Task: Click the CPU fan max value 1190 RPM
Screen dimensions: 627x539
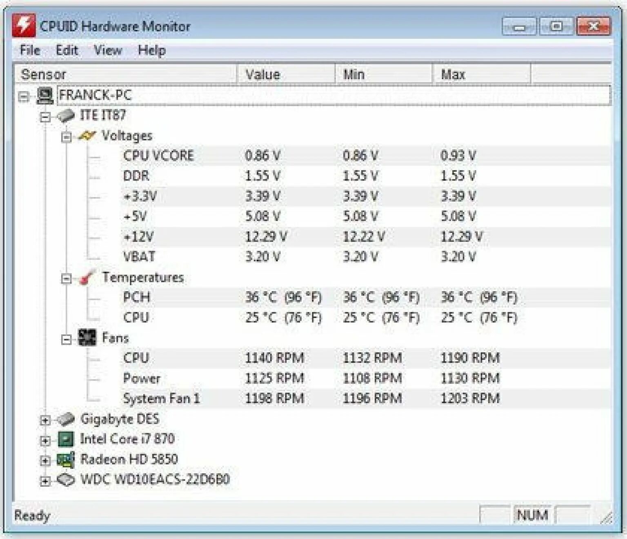Action: pos(470,358)
